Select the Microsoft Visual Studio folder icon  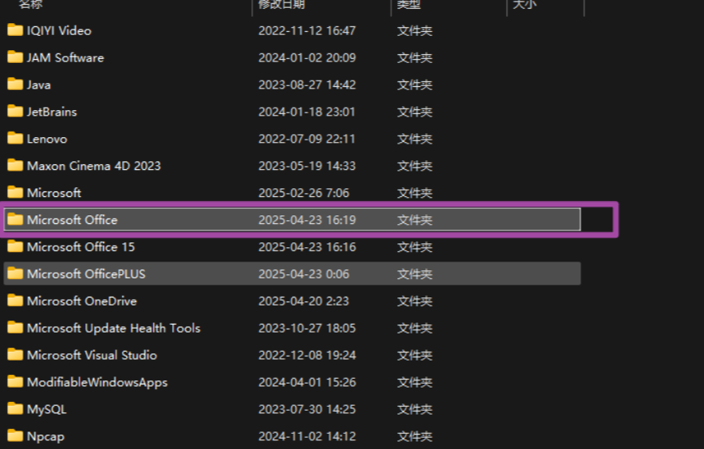(15, 355)
